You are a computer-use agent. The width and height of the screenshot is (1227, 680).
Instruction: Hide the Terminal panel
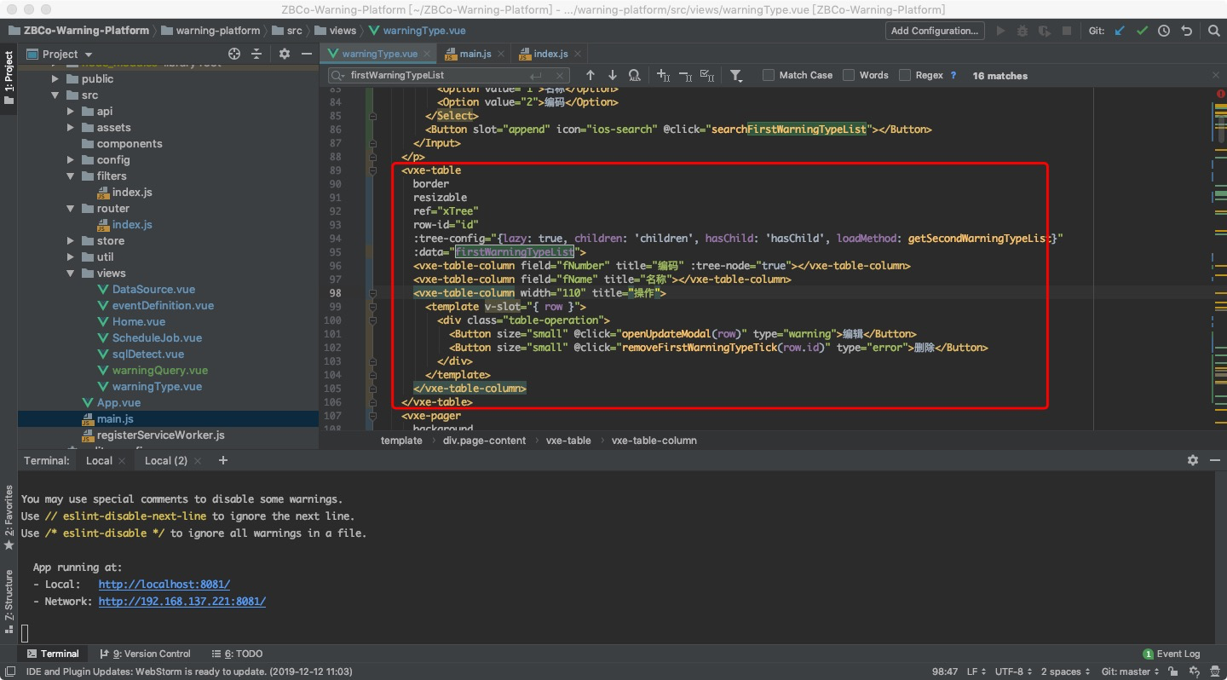[1213, 460]
